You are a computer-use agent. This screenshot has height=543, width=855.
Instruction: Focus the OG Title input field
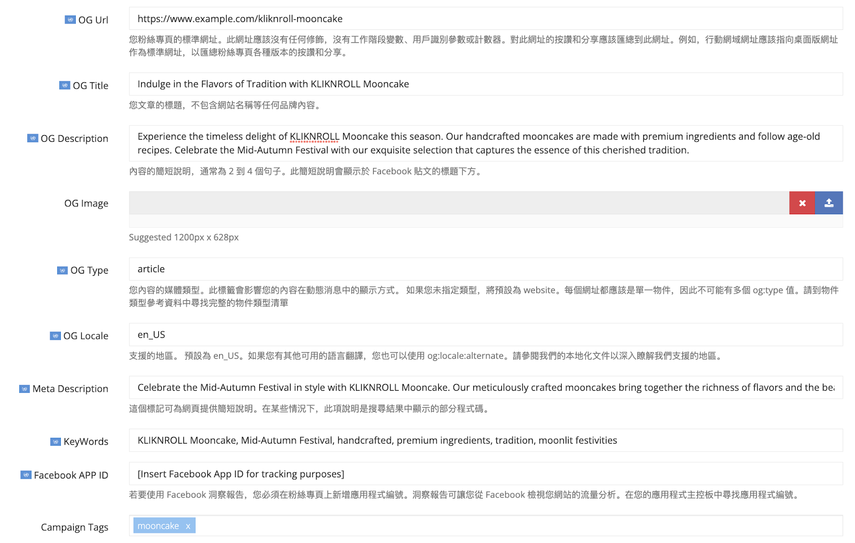click(x=486, y=84)
